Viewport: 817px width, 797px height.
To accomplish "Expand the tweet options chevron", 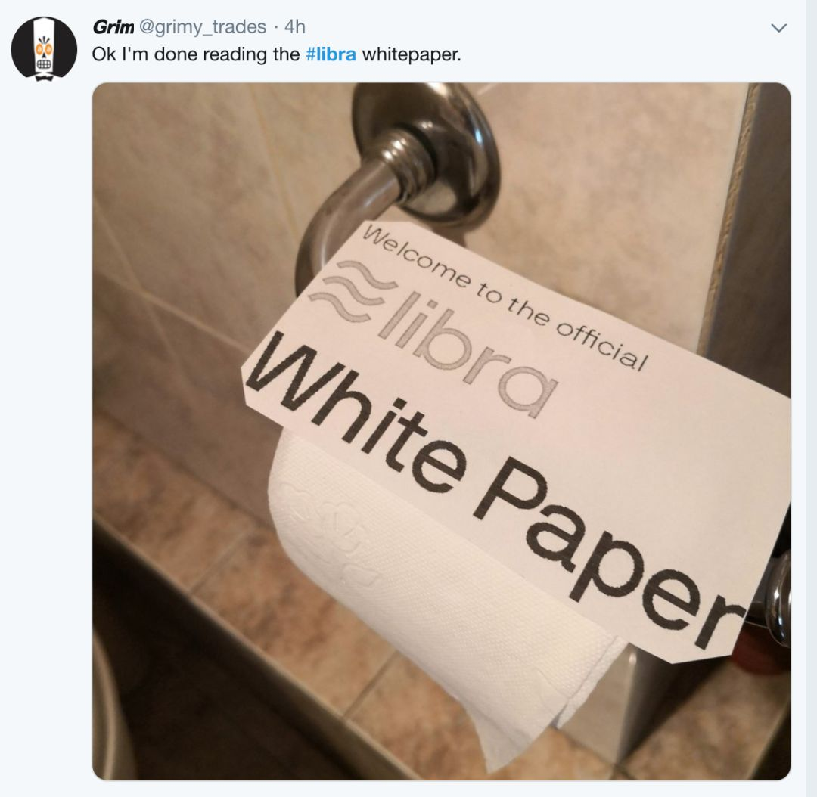I will tap(778, 28).
